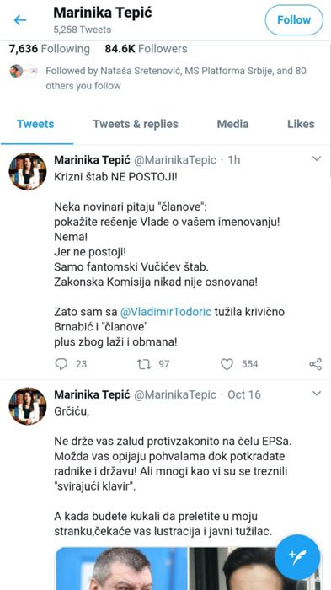Select the Tweets tab

click(x=35, y=124)
